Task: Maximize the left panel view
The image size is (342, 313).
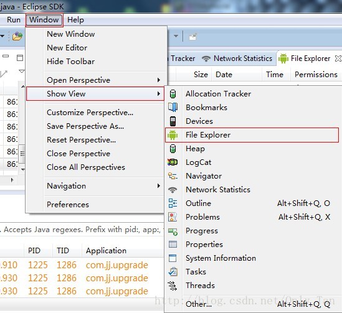Action: (x=20, y=58)
